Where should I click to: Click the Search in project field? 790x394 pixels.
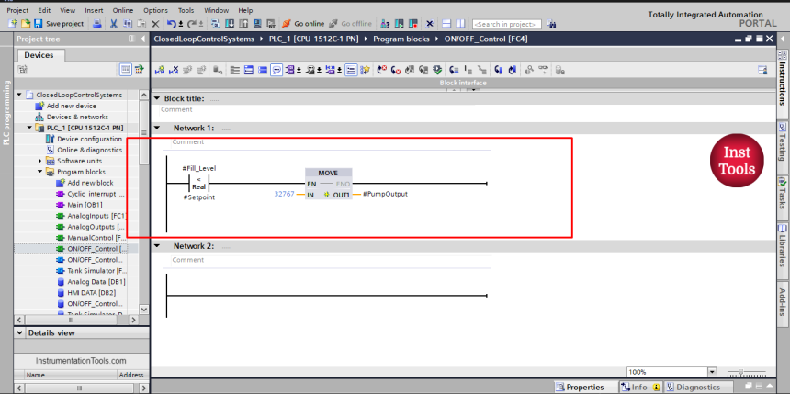click(506, 24)
